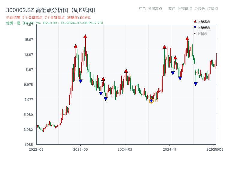The image size is (240, 180).
Task: Click the rightmost red triangle at the 2025 peak
Action: click(x=187, y=38)
